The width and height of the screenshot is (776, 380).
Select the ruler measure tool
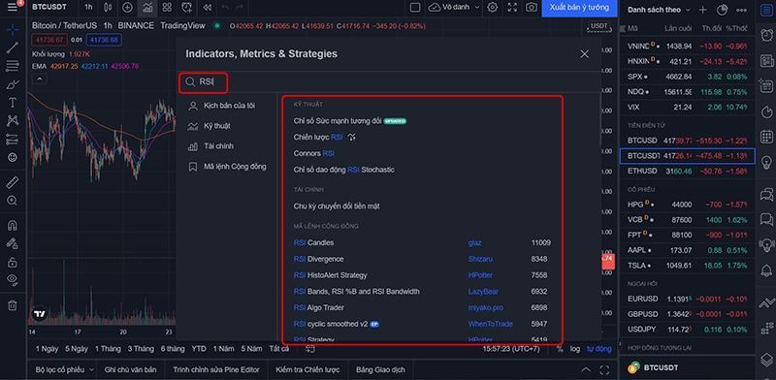13,182
